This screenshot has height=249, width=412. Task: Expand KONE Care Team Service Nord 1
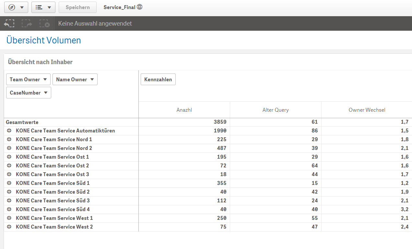point(9,140)
